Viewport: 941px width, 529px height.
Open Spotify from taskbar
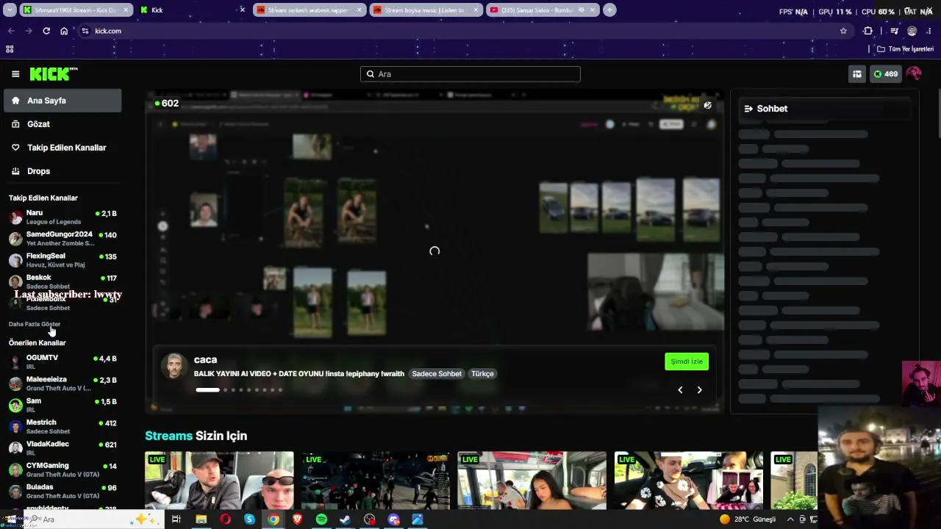click(321, 519)
